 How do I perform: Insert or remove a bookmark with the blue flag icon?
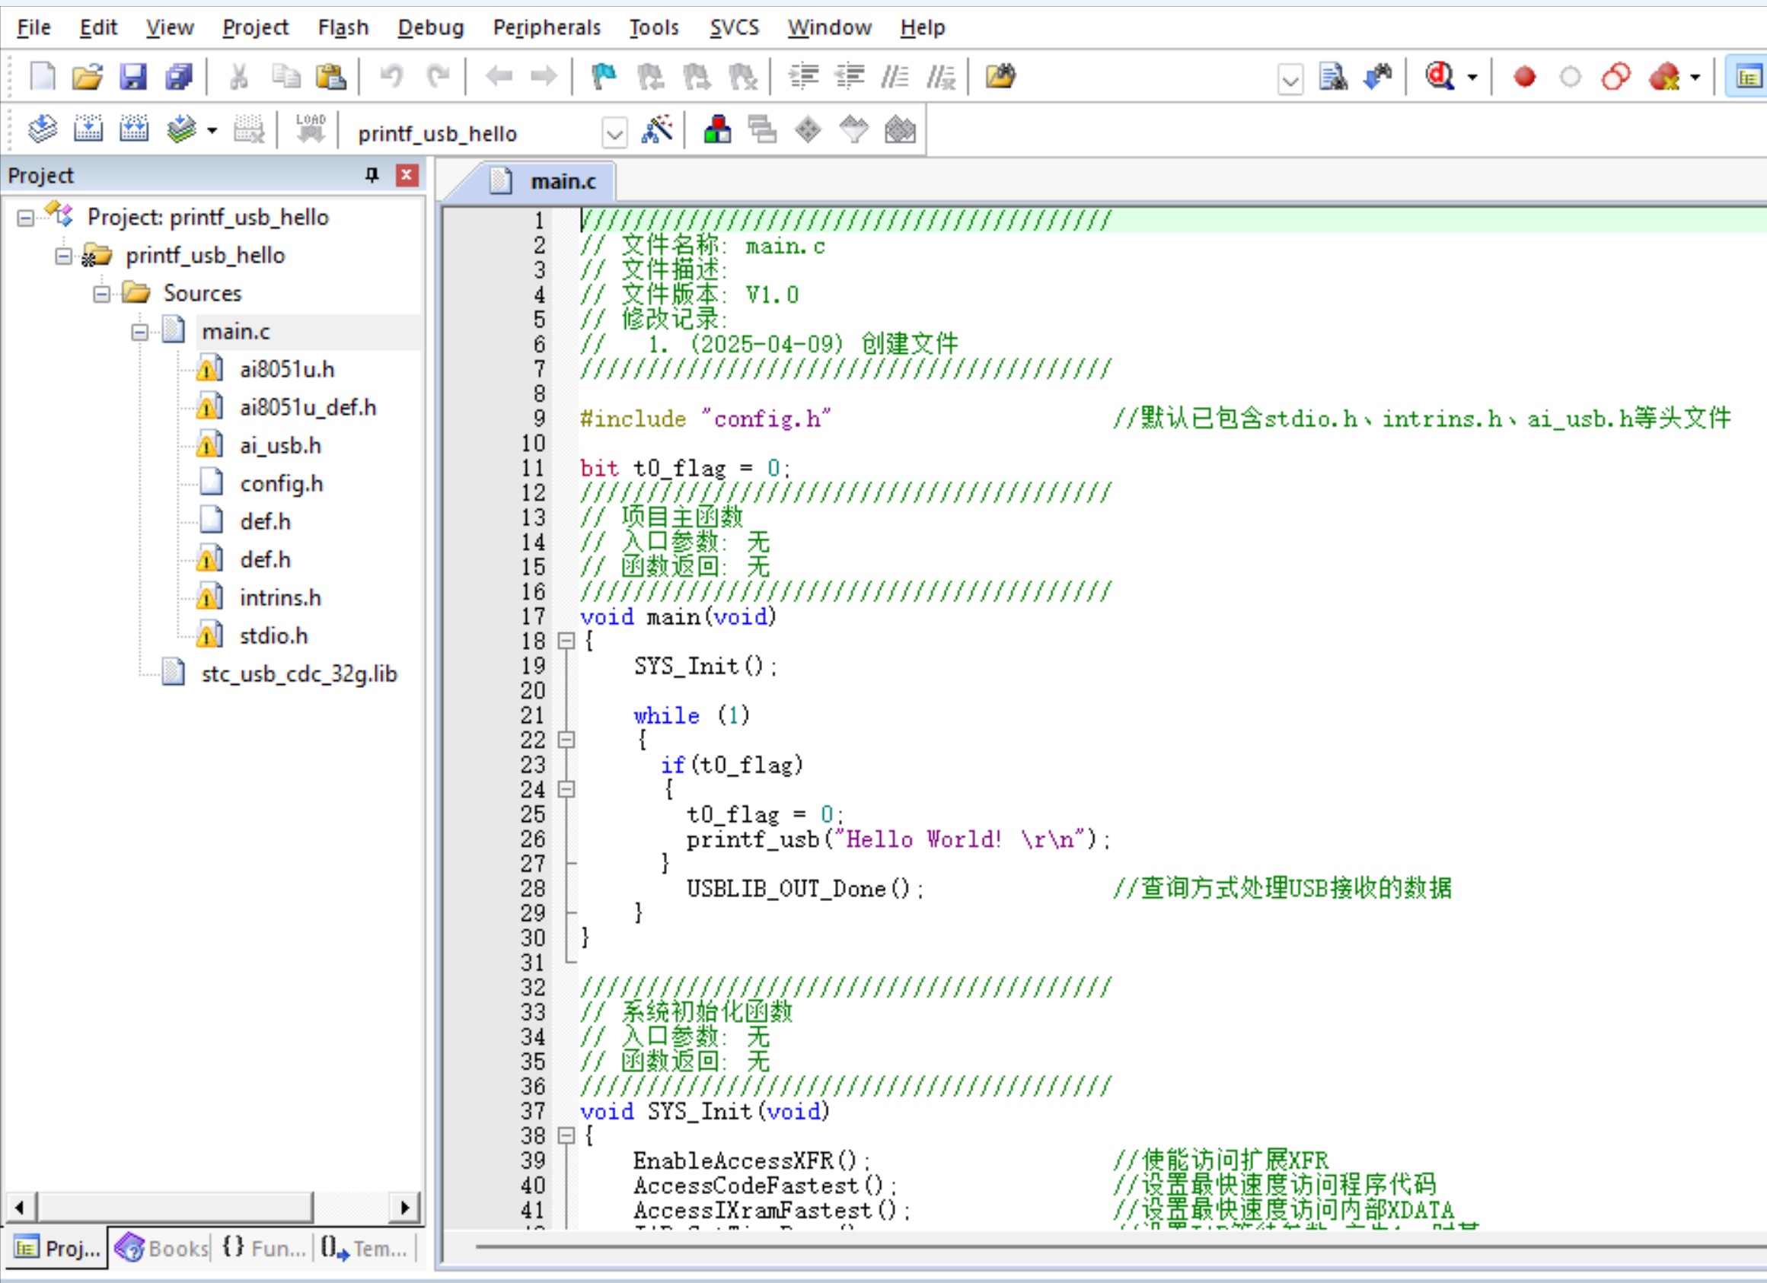(x=604, y=77)
